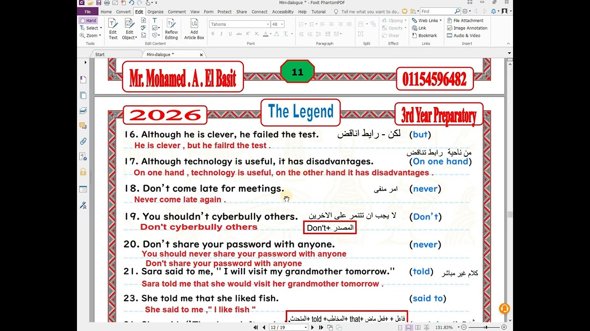Open the notification bell

pyautogui.click(x=494, y=11)
